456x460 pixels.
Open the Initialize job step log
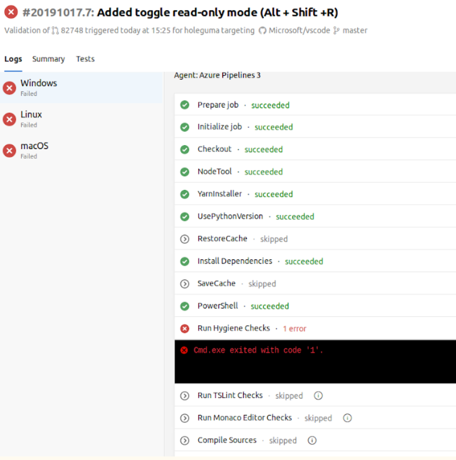[315, 127]
